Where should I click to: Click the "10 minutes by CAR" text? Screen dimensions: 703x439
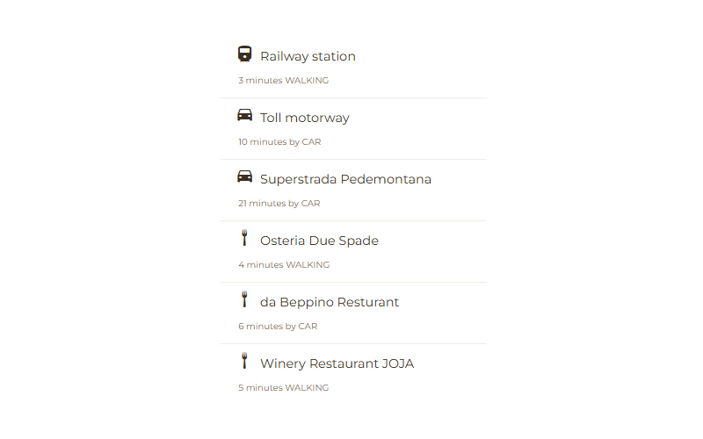click(279, 142)
